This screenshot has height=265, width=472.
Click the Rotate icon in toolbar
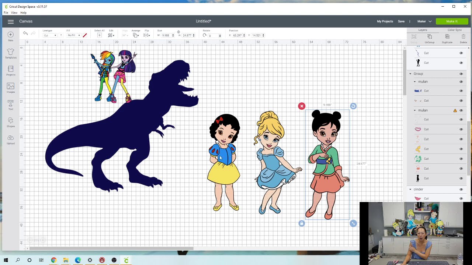coord(205,35)
